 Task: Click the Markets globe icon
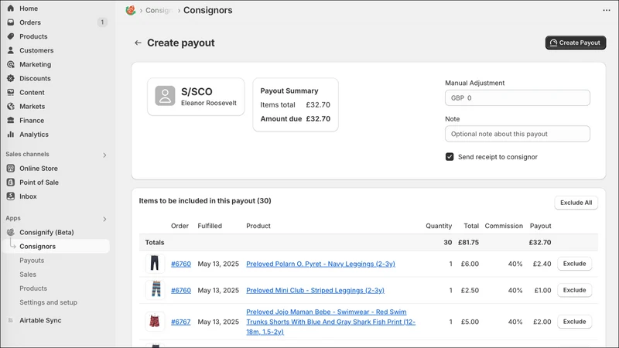coord(11,107)
